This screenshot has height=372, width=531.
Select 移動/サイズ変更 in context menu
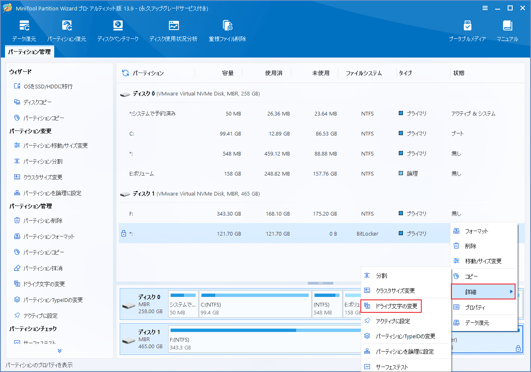point(484,261)
